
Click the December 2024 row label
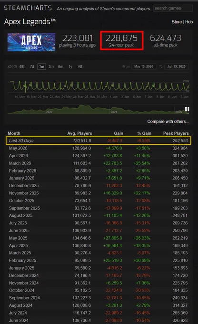(x=24, y=275)
